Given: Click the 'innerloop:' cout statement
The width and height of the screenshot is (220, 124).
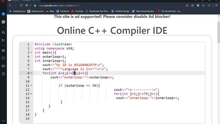Looking at the screenshot, I should [x=147, y=98].
